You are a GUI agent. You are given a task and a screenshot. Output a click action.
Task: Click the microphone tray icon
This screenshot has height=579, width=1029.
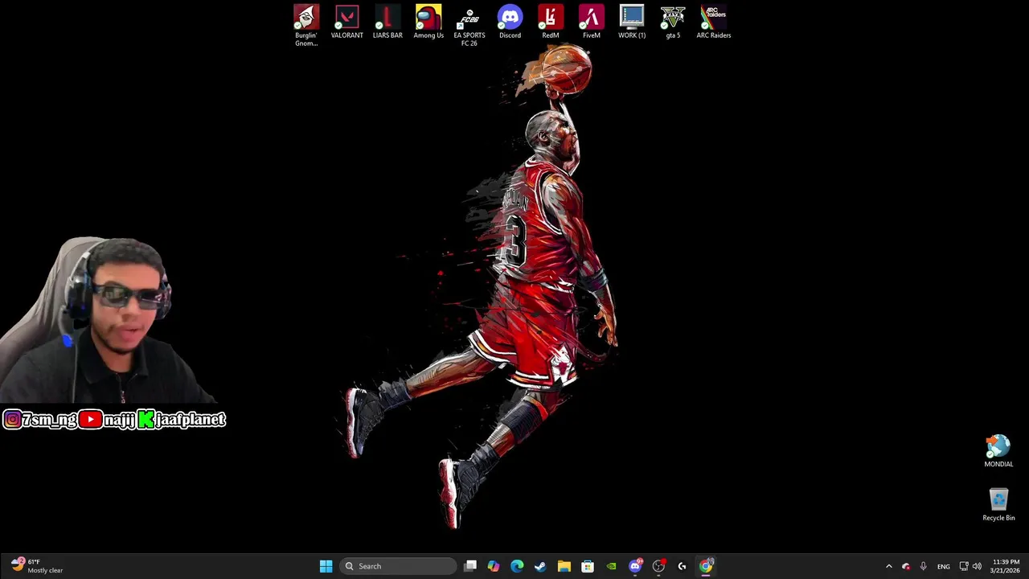923,566
